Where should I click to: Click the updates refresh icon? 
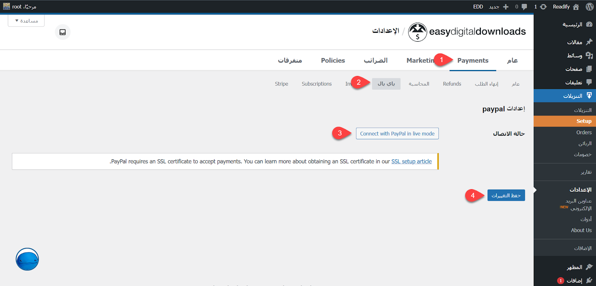pyautogui.click(x=543, y=7)
